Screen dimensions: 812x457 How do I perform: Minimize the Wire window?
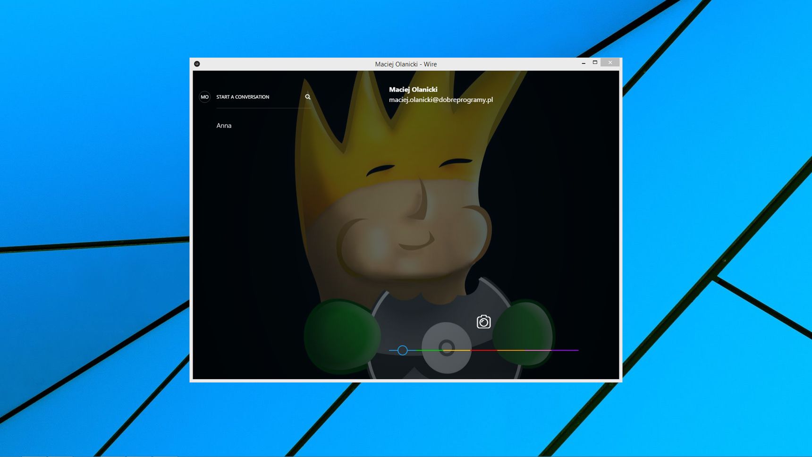point(584,63)
